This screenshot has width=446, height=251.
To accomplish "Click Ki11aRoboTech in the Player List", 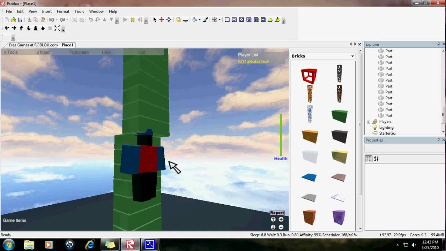I will 254,62.
